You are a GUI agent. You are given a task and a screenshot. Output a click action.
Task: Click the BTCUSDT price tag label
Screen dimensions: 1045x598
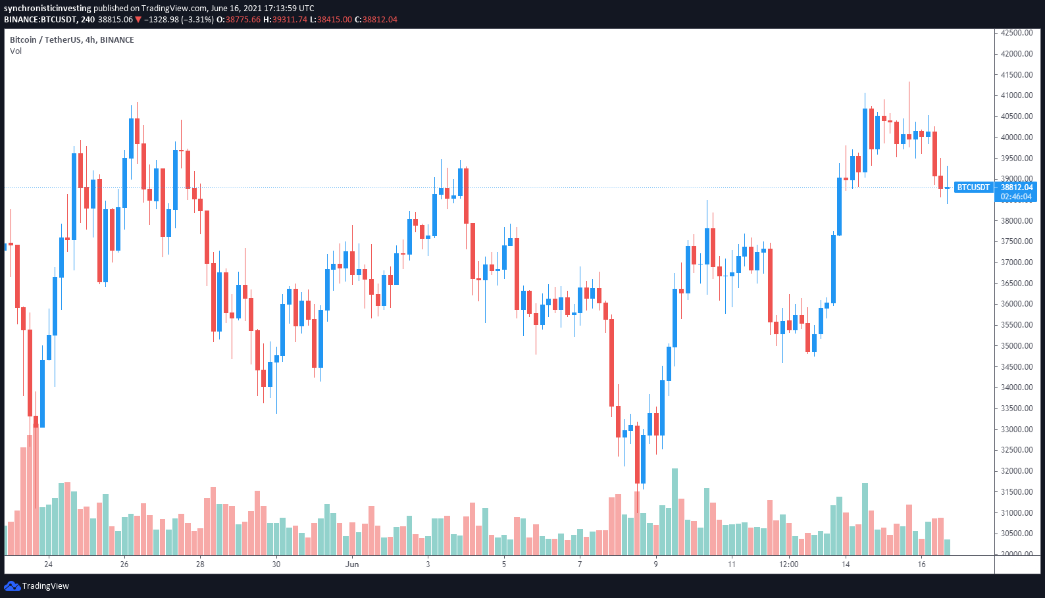[973, 187]
